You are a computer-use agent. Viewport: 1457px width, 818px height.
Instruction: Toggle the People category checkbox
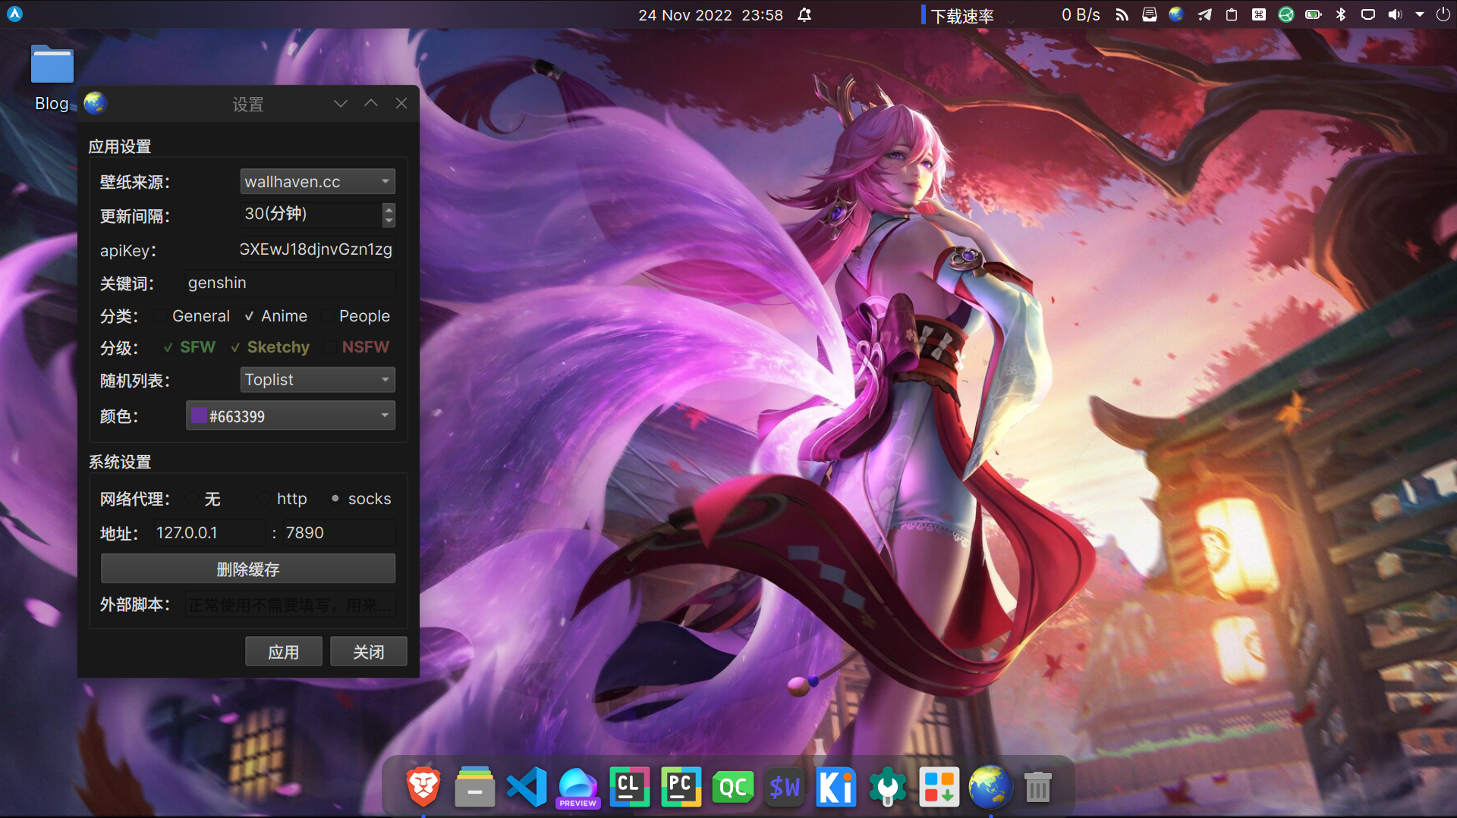pyautogui.click(x=327, y=316)
